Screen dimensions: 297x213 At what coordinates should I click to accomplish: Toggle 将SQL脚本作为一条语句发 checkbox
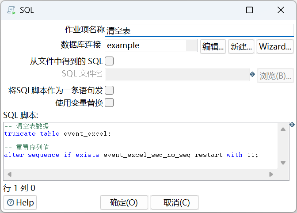(x=109, y=90)
